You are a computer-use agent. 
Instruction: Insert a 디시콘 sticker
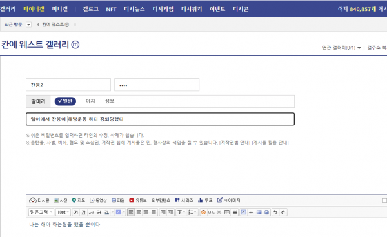point(39,200)
